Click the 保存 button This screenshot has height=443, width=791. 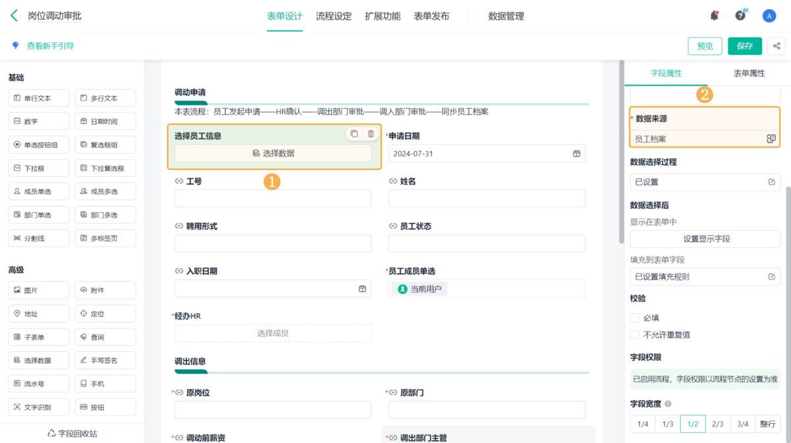pos(745,46)
